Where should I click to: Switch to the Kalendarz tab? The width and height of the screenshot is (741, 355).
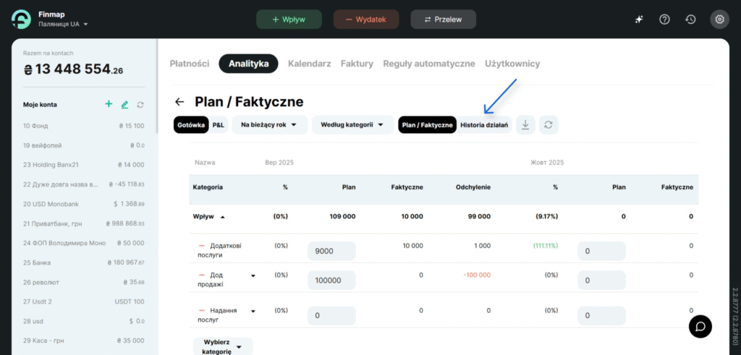pos(309,64)
